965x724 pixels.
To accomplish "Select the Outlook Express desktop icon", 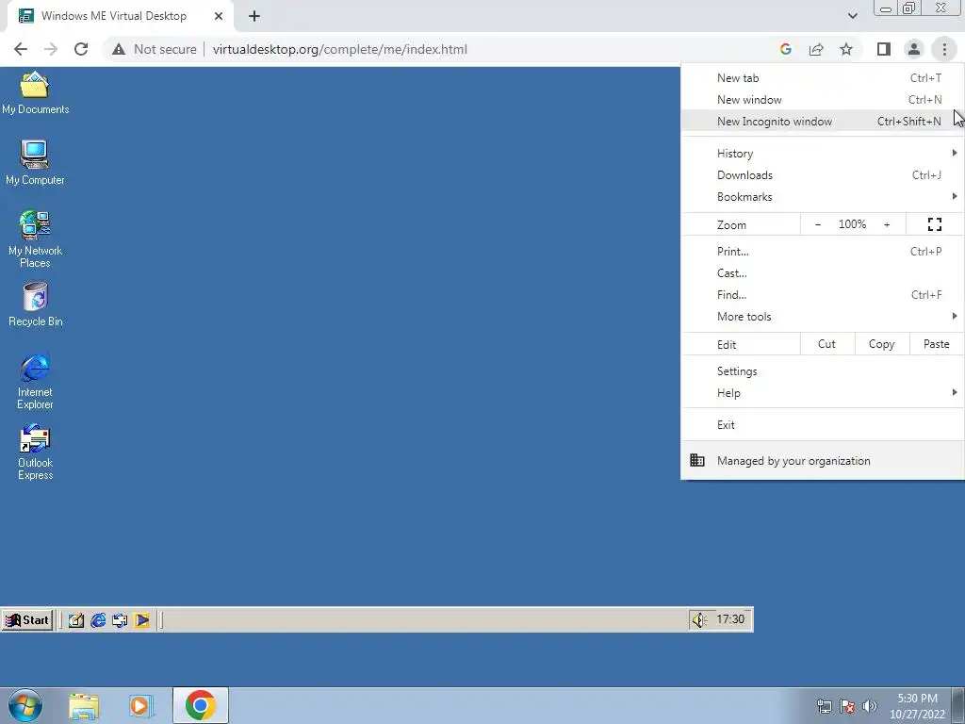I will click(35, 452).
